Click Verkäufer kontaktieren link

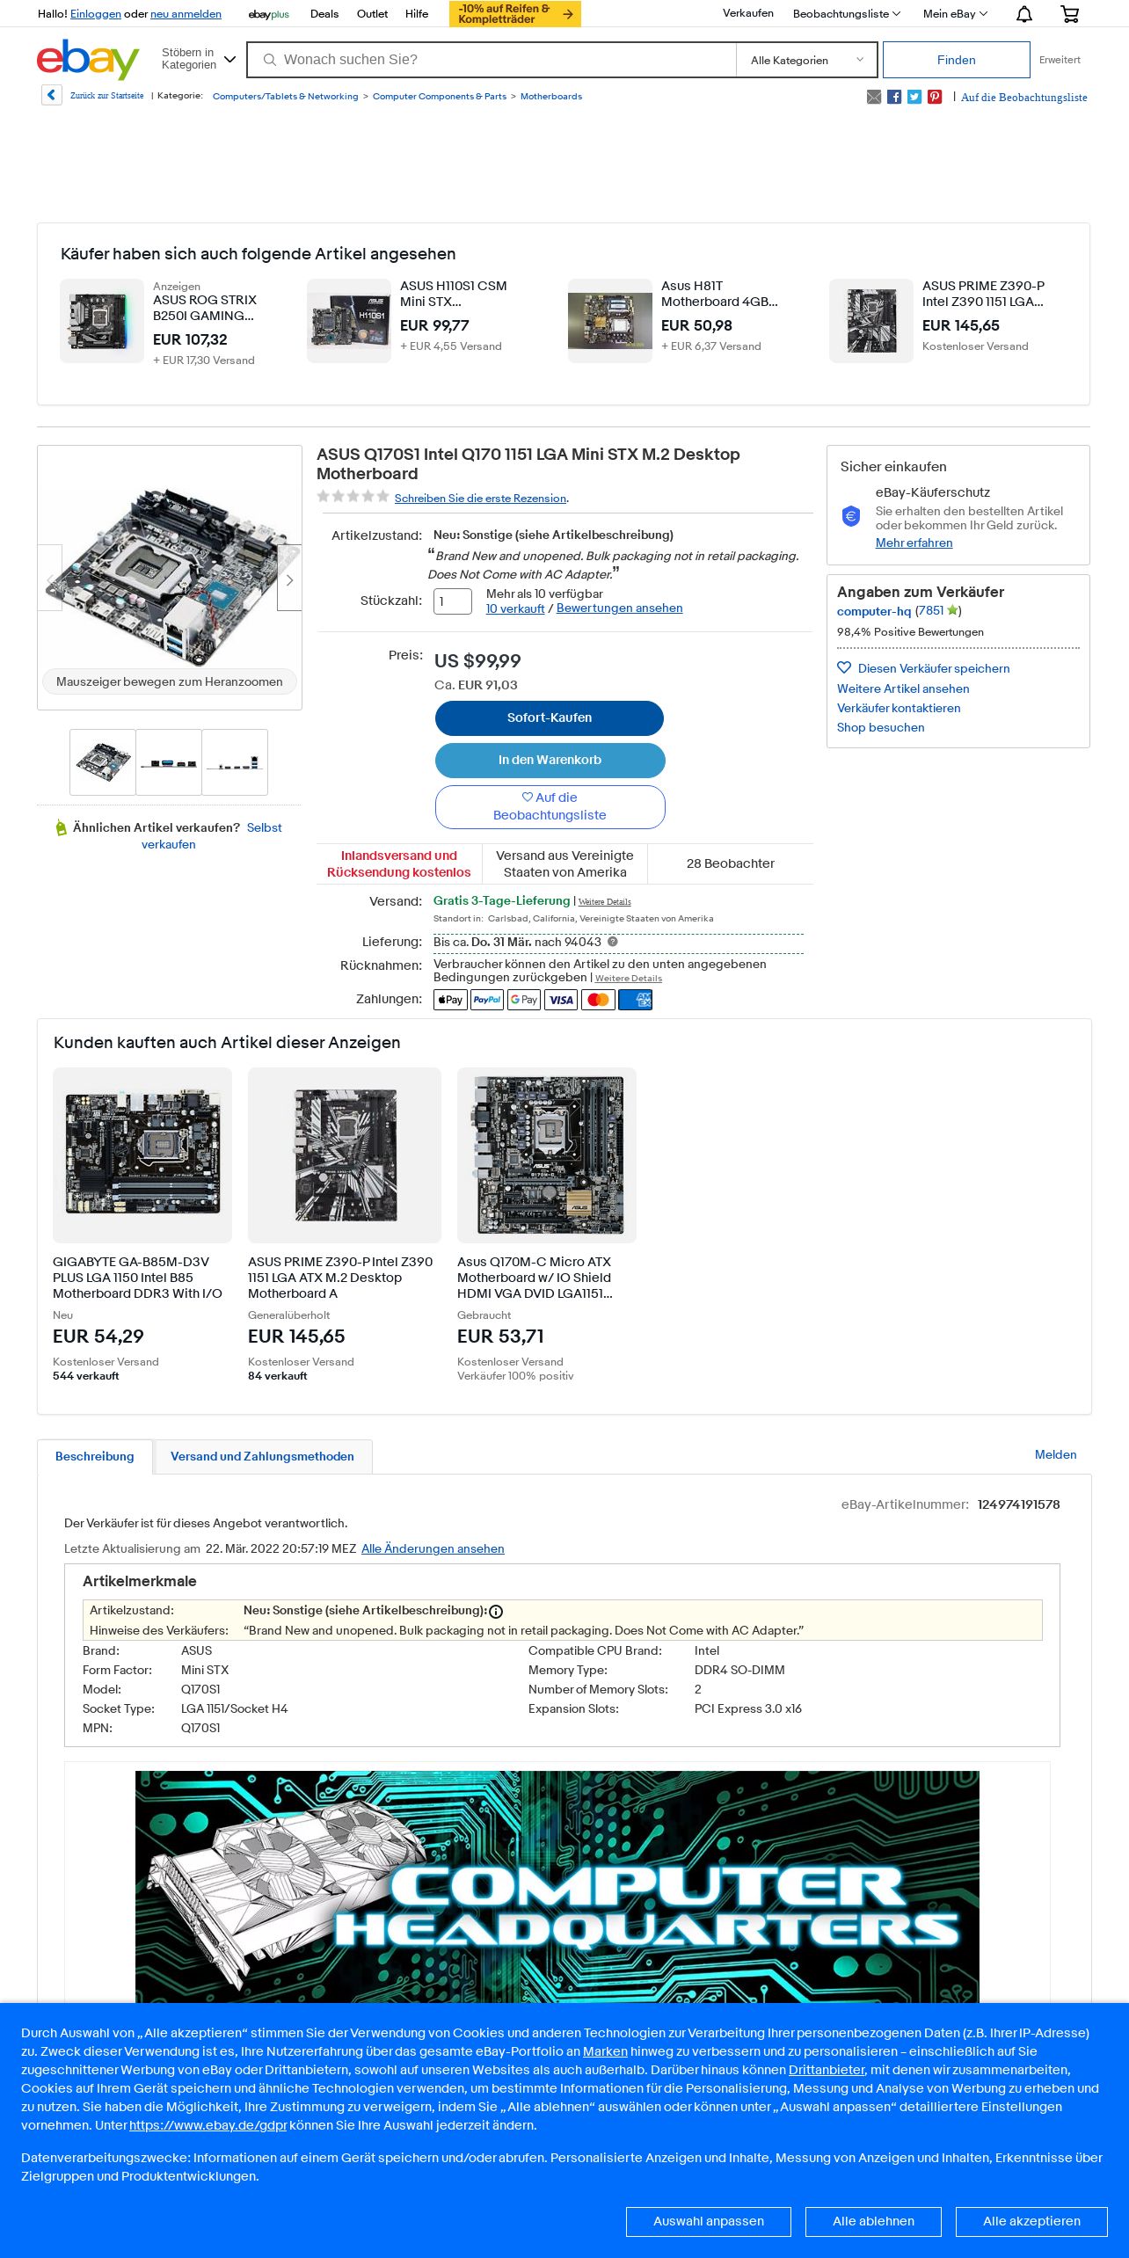[x=899, y=708]
